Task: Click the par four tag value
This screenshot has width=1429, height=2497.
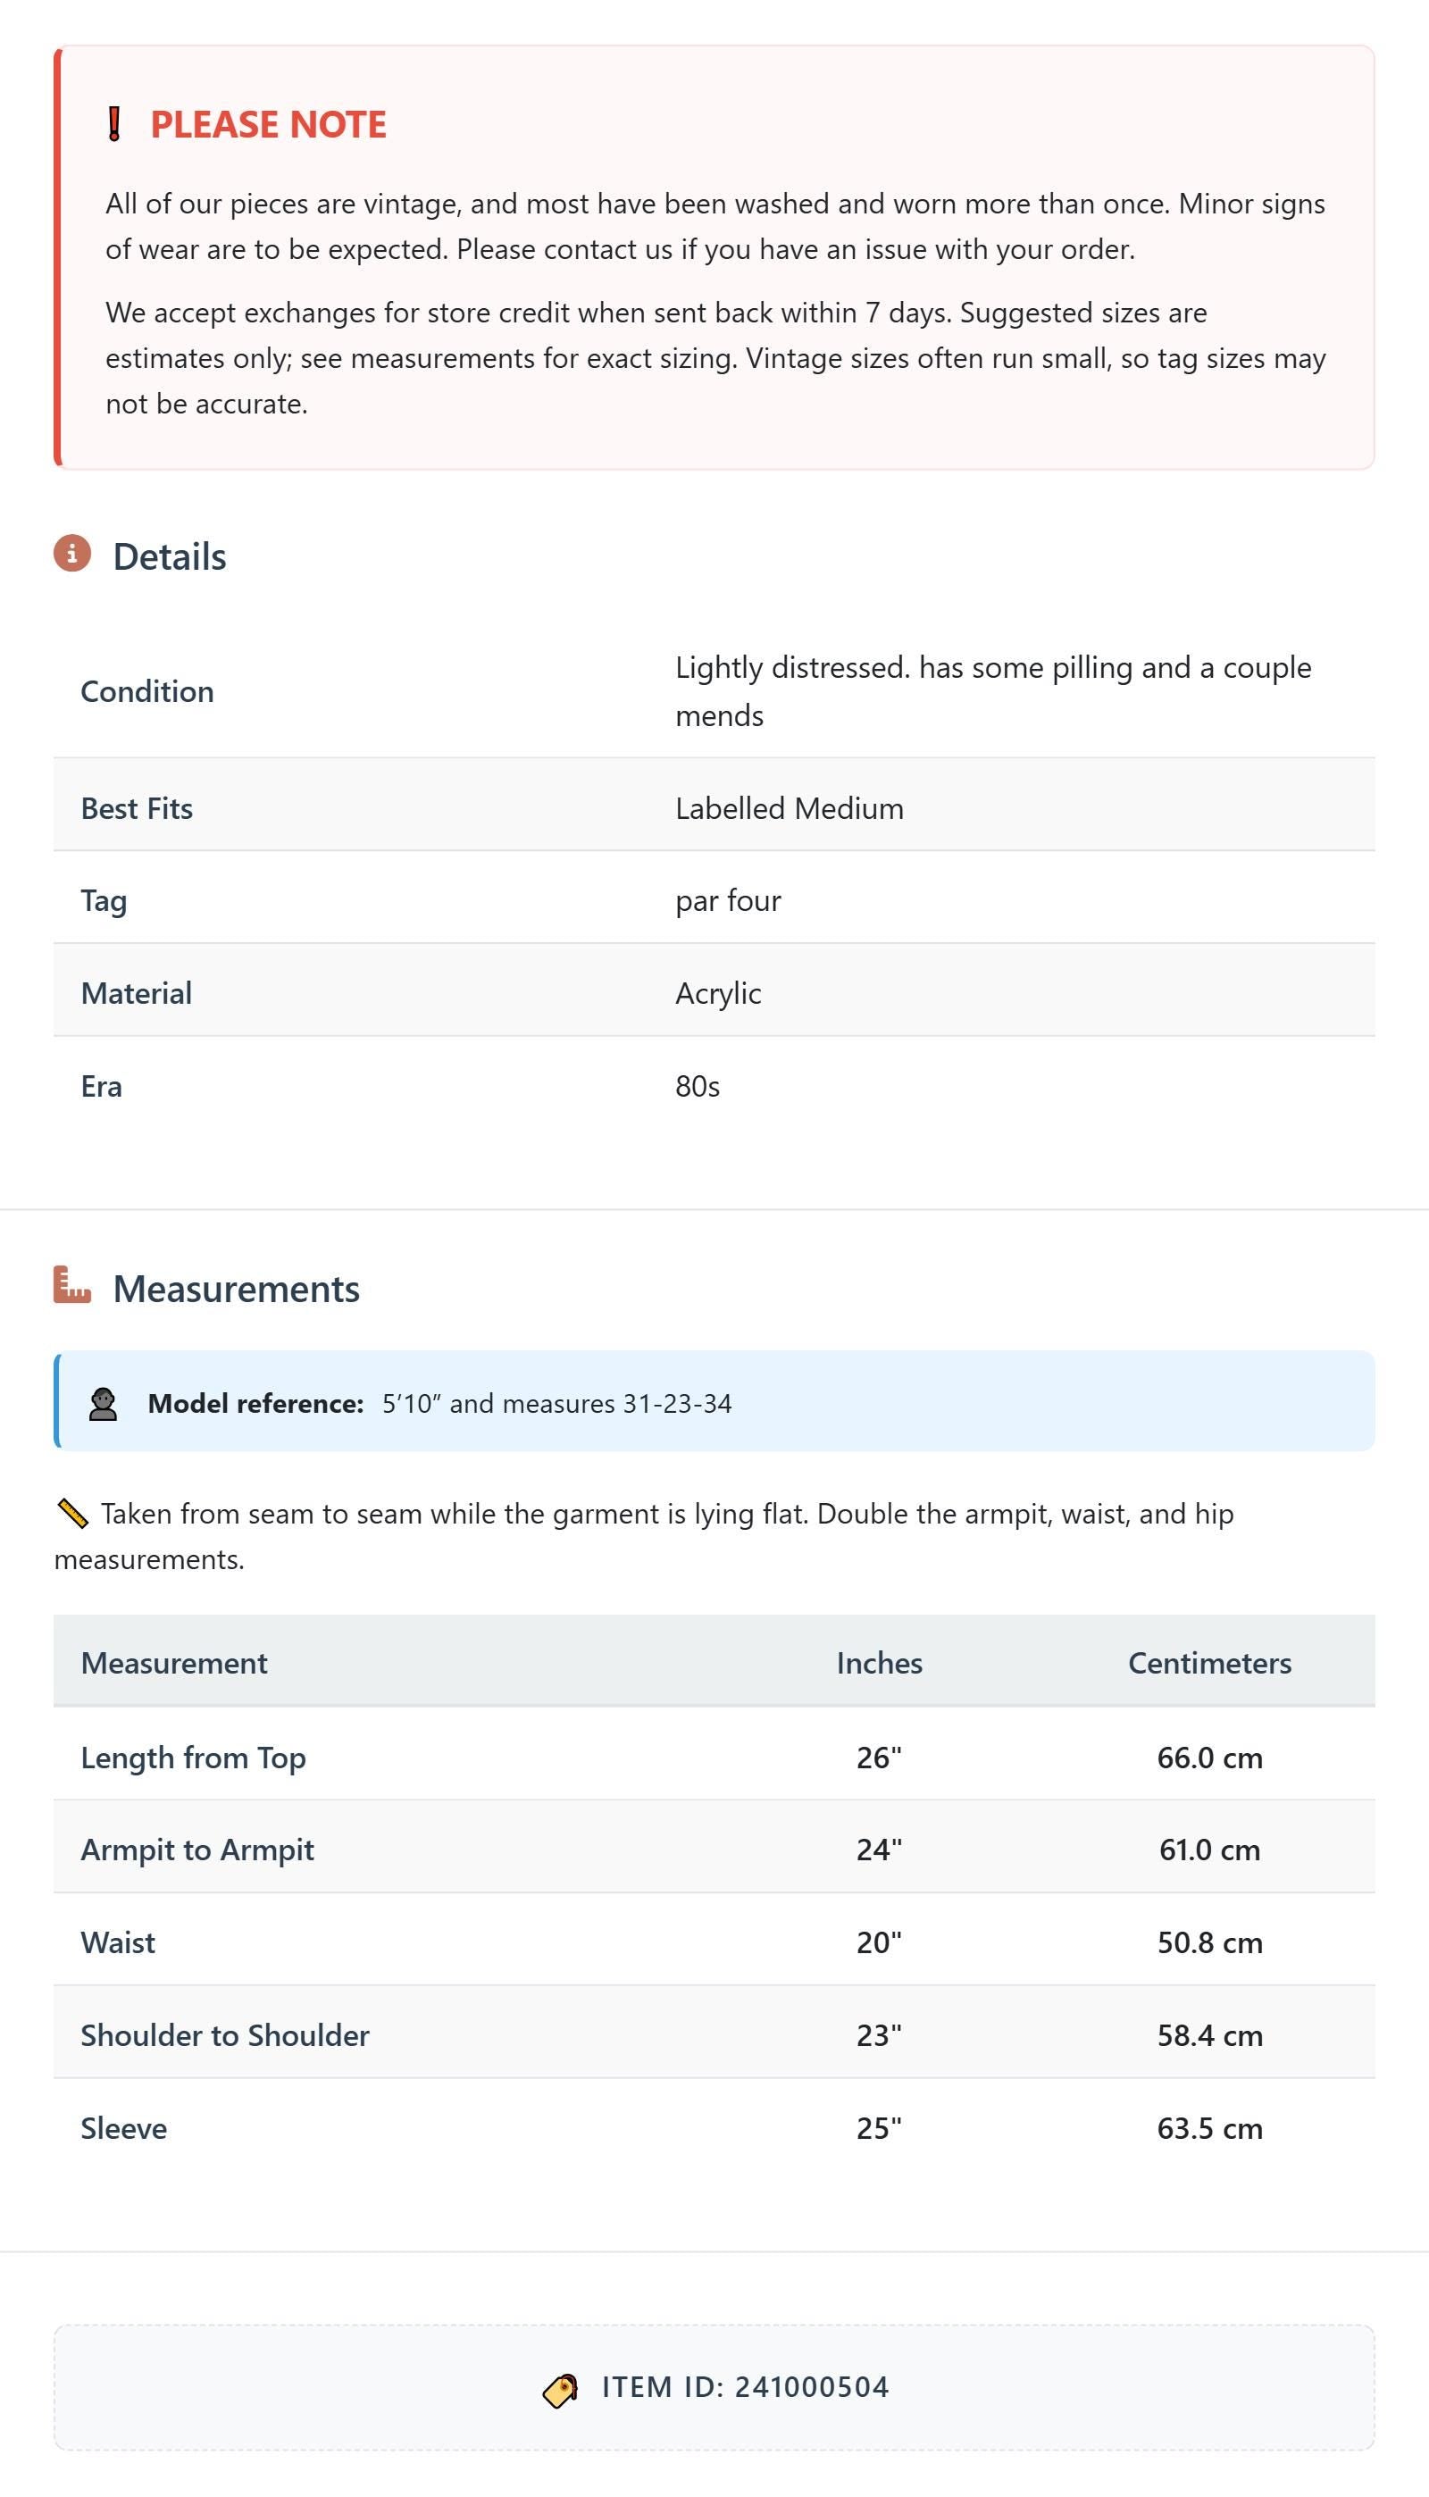Action: click(x=728, y=901)
